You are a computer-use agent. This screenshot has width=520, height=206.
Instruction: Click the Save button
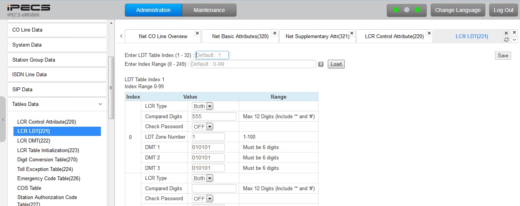point(503,55)
